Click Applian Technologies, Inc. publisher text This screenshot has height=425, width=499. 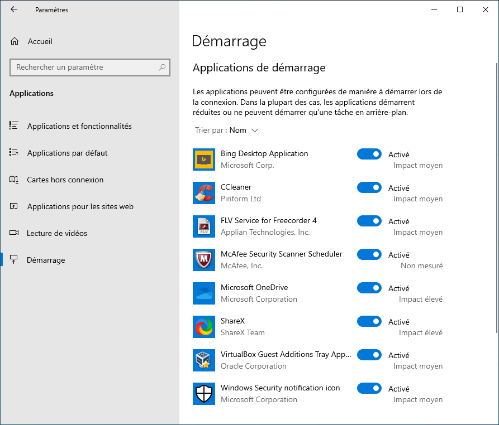point(265,232)
